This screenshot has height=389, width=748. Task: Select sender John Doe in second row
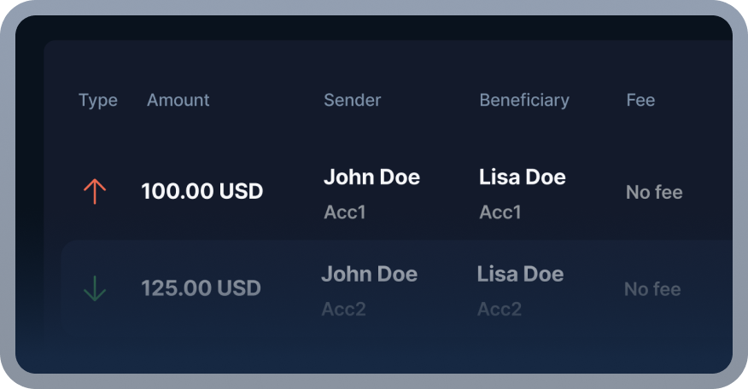370,274
